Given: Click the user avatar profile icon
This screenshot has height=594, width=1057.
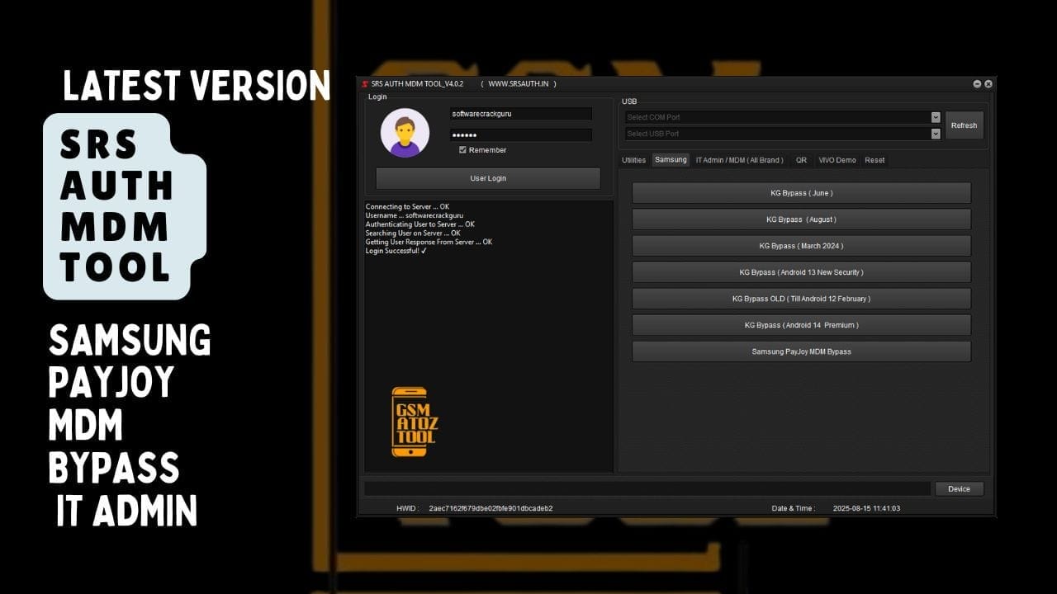Looking at the screenshot, I should point(405,132).
